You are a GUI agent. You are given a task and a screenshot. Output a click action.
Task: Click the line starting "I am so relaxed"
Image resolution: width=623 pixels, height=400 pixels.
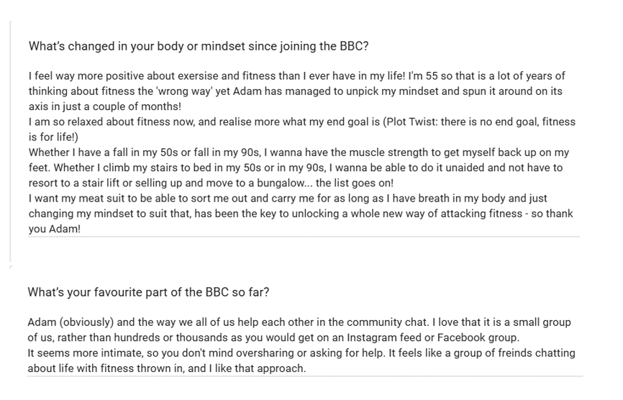(x=301, y=122)
